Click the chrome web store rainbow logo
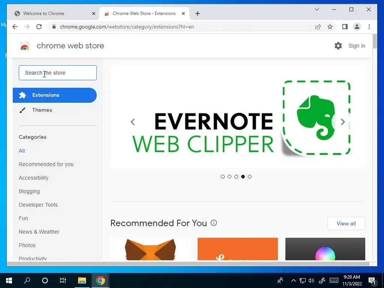The height and width of the screenshot is (288, 384). click(25, 46)
